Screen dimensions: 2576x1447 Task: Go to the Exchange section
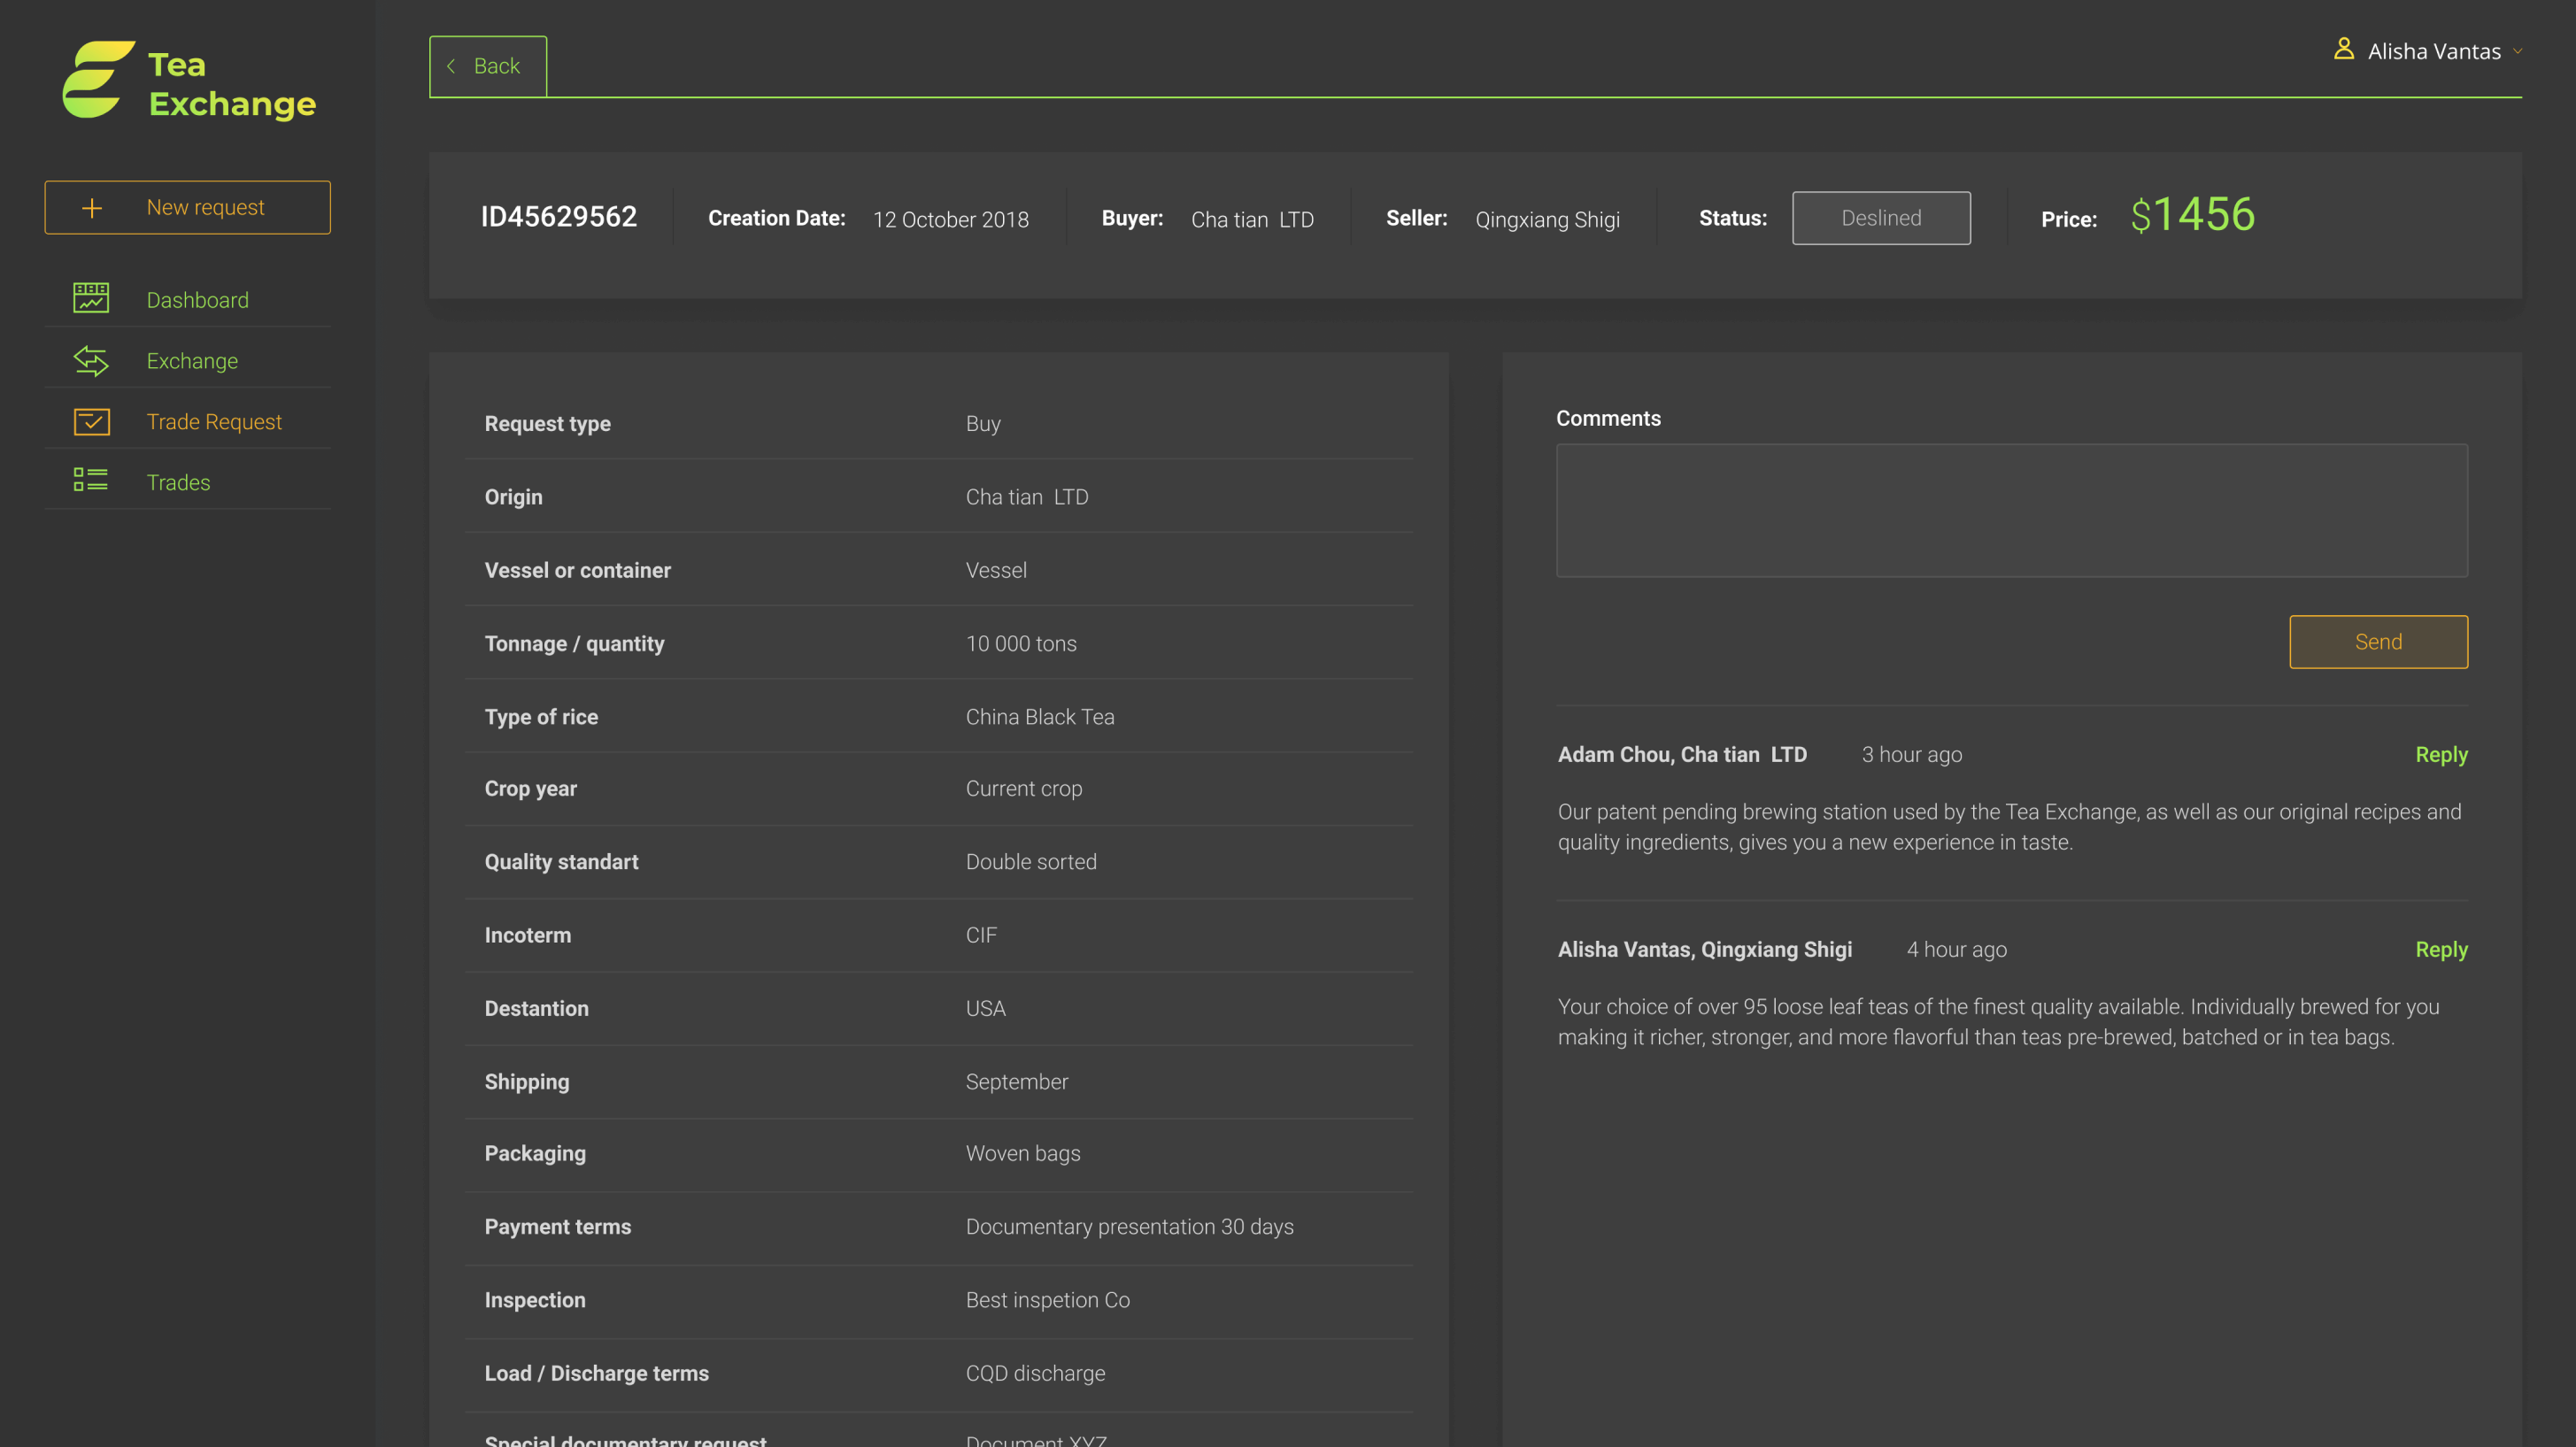click(x=192, y=361)
